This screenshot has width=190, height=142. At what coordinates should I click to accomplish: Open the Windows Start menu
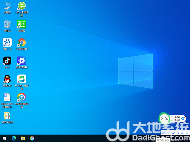pos(4,138)
